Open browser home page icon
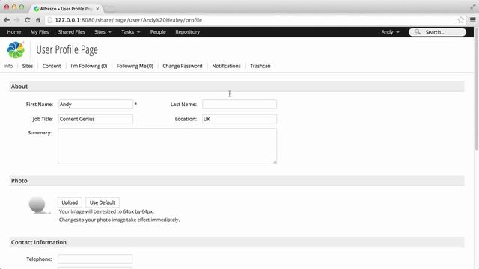Viewport: 479px width, 269px height. tap(38, 20)
